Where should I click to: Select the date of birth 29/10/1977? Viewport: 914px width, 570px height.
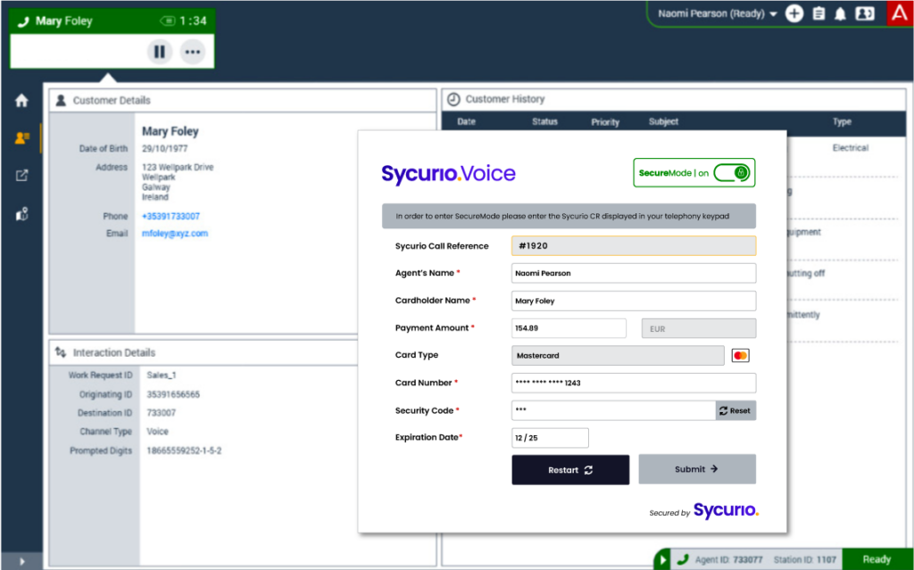click(165, 149)
